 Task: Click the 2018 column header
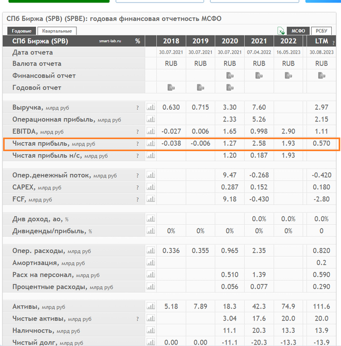coord(171,41)
